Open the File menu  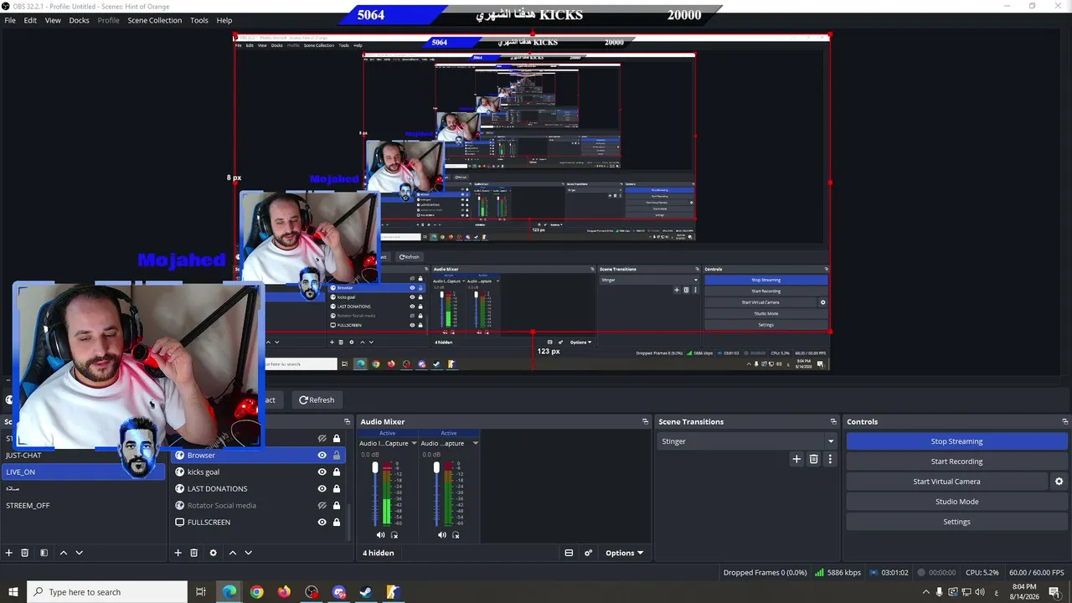(10, 20)
